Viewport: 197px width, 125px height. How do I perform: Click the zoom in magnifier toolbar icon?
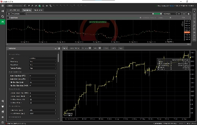pos(29,6)
